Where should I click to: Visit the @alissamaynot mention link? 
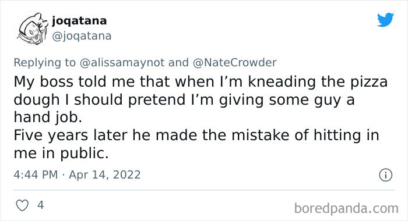(x=122, y=63)
